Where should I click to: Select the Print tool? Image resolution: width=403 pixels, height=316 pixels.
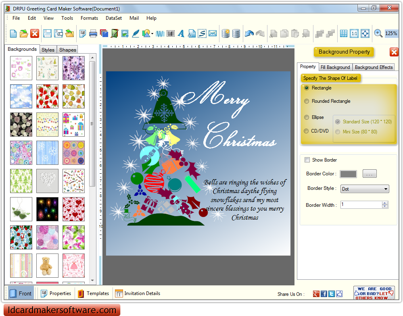pyautogui.click(x=92, y=33)
